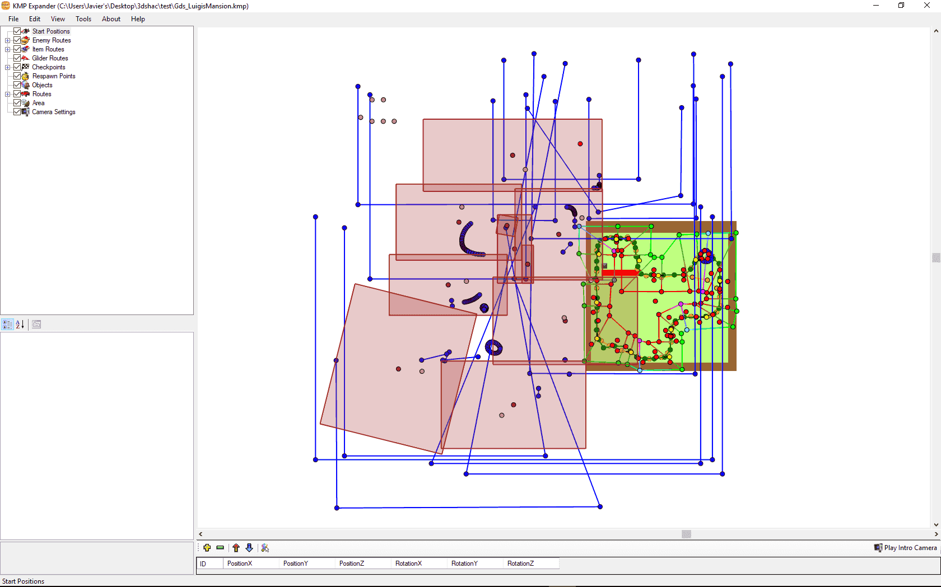The image size is (941, 587).
Task: Select the Camera Settings tree label
Action: [54, 112]
